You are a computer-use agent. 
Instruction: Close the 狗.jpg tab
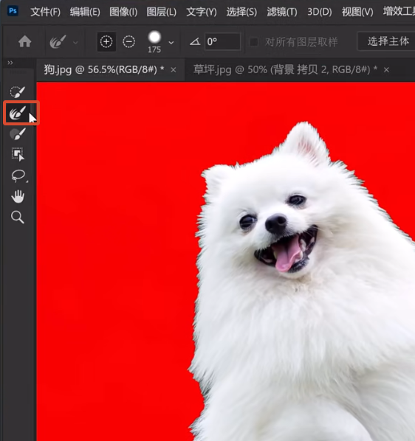[x=174, y=70]
